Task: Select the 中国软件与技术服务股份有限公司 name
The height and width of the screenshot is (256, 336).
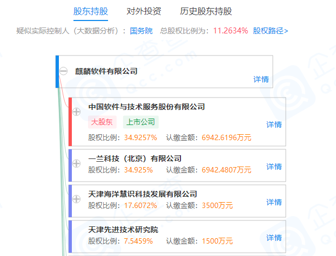Action: click(x=146, y=107)
